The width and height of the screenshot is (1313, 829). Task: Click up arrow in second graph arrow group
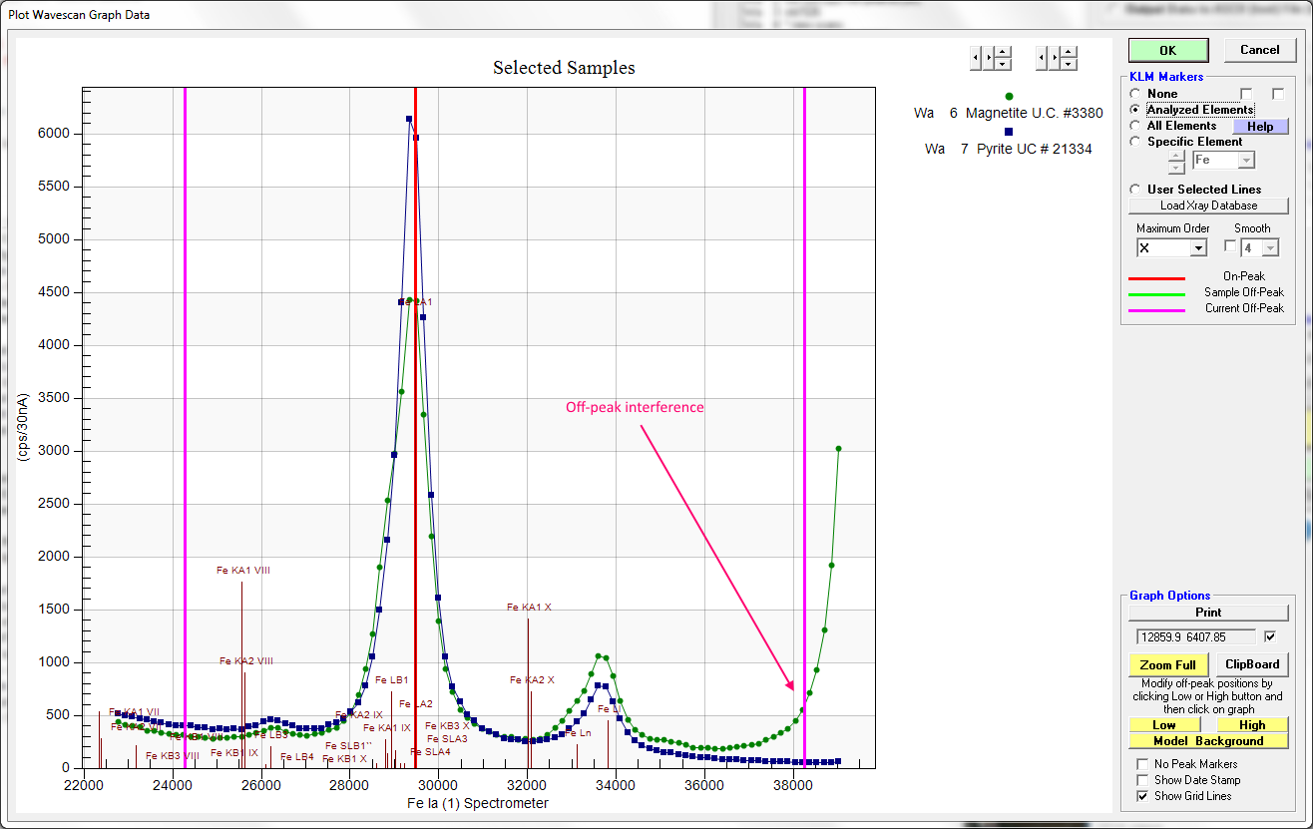click(1070, 52)
